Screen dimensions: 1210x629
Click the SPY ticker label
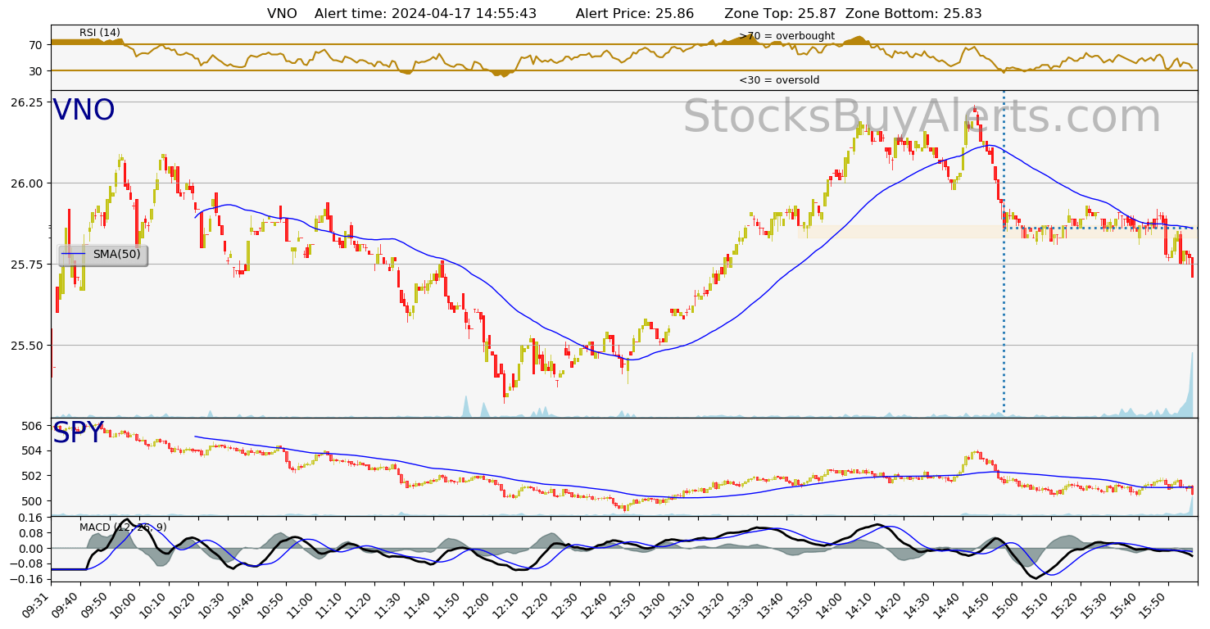tap(78, 433)
